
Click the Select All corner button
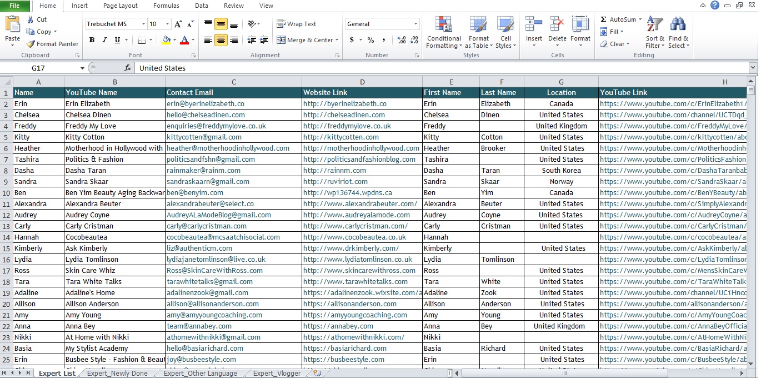(7, 82)
